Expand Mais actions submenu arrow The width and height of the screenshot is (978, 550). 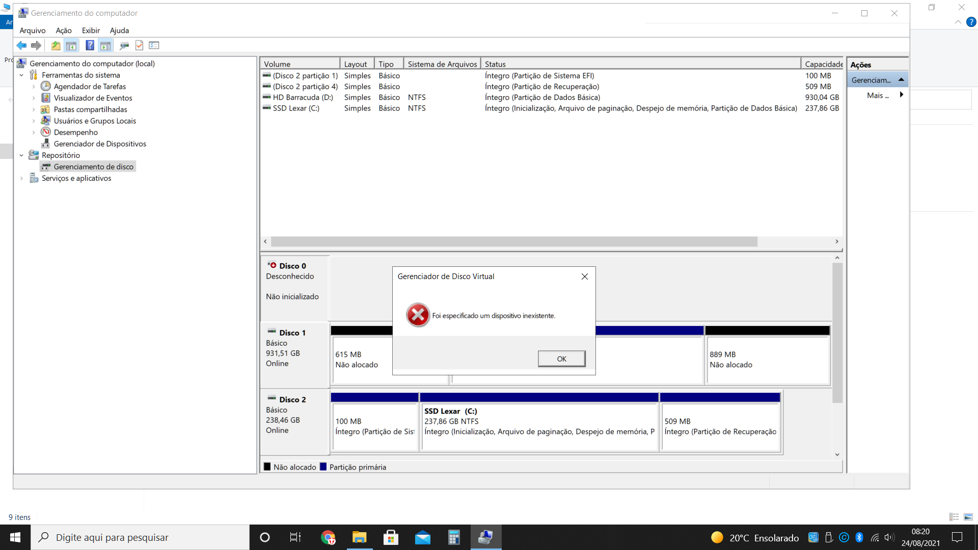(x=902, y=95)
